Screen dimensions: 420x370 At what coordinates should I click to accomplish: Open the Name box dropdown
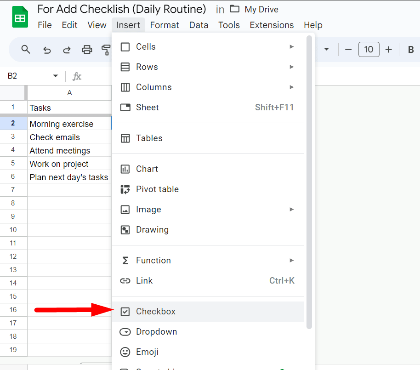click(55, 76)
